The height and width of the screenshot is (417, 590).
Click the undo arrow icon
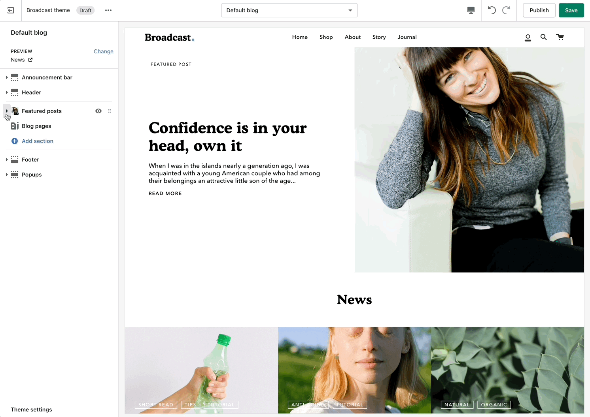point(492,10)
